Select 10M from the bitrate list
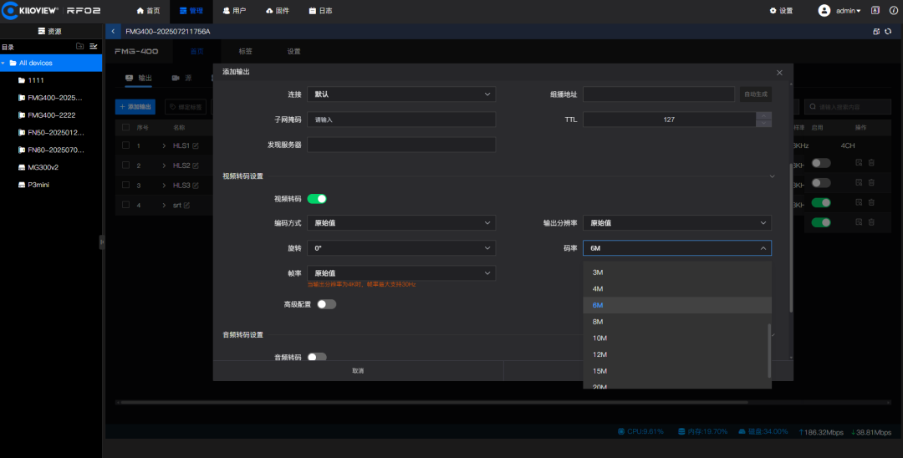This screenshot has height=458, width=903. click(599, 338)
